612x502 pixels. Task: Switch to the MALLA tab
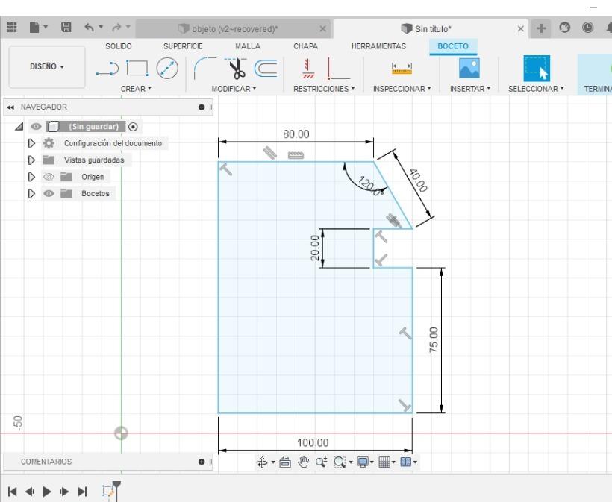[x=248, y=46]
